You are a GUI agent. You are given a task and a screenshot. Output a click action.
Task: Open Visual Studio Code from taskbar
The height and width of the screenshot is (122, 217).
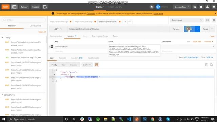(x=129, y=119)
